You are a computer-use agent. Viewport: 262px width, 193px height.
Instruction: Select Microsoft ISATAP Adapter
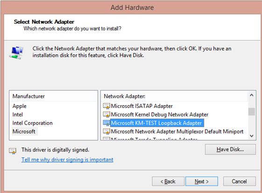(x=142, y=106)
